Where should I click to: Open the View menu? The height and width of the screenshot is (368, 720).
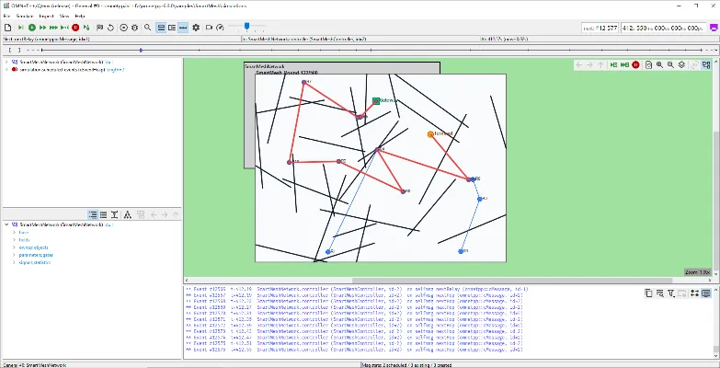coord(64,16)
